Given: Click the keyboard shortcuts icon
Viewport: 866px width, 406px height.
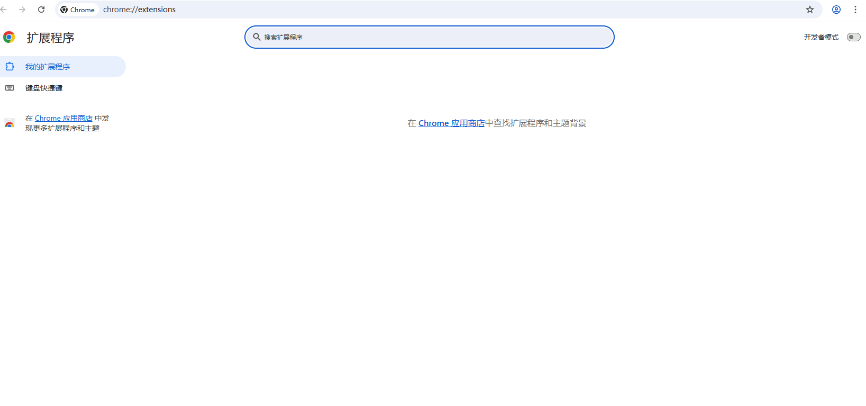Looking at the screenshot, I should click(10, 88).
